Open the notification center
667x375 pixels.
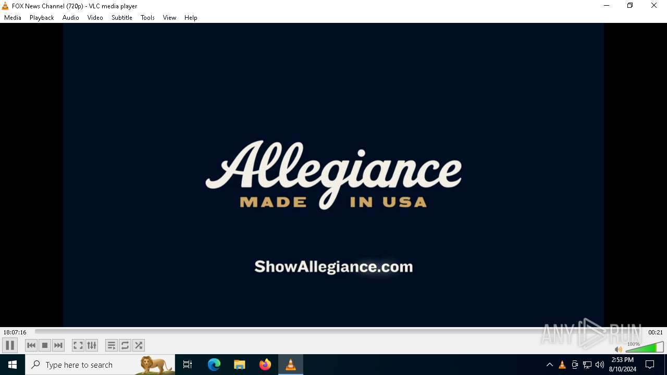pos(650,365)
